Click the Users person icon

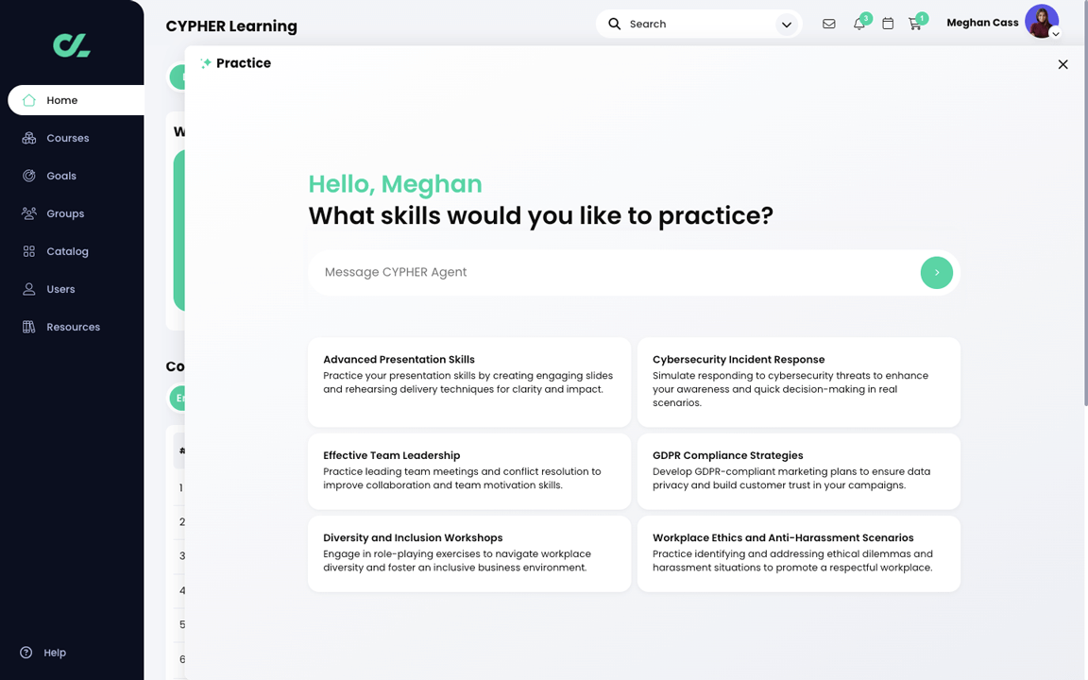pos(29,289)
